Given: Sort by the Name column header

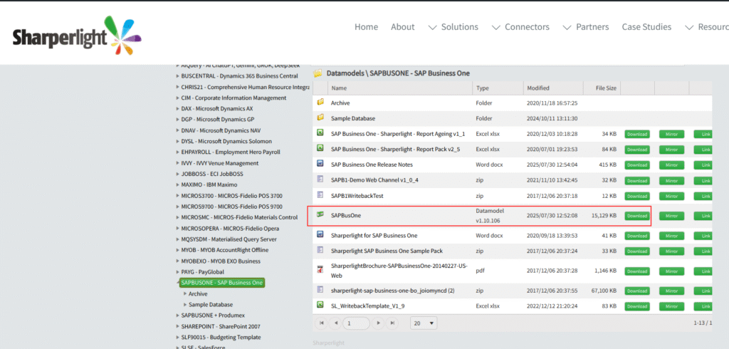Looking at the screenshot, I should (x=400, y=88).
